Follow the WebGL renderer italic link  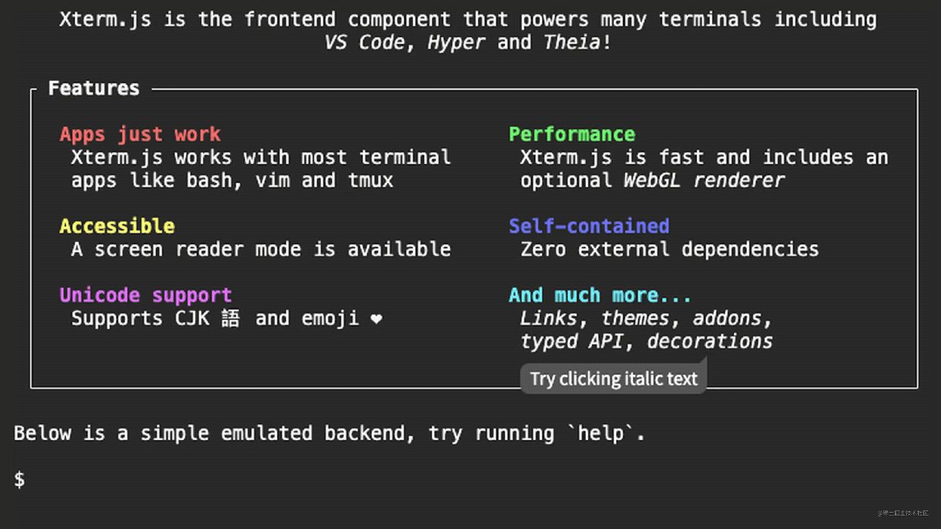(x=703, y=180)
